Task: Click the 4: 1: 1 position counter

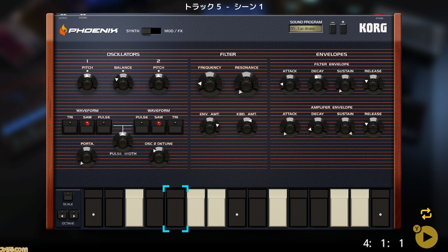Action: tap(384, 243)
